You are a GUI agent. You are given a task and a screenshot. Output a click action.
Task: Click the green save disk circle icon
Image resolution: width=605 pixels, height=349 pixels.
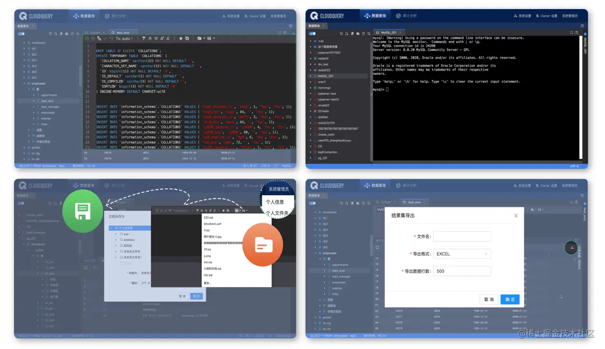click(83, 211)
